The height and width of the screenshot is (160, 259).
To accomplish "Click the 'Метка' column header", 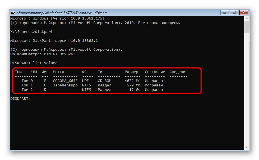I will tap(59, 72).
